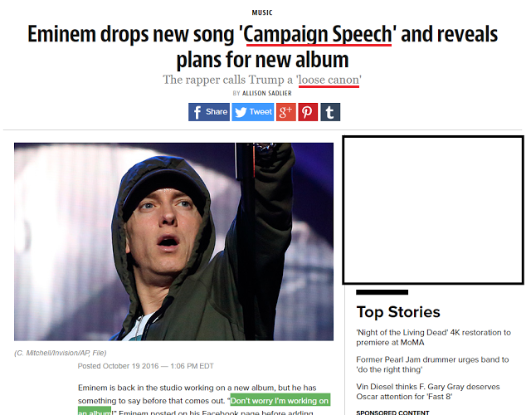The image size is (531, 415).
Task: Click the posted date line
Action: click(146, 366)
